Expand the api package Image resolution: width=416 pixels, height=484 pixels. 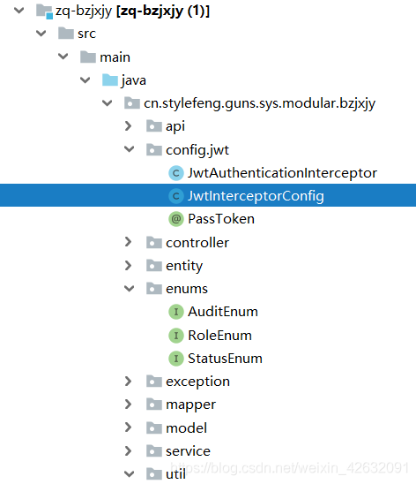(128, 126)
